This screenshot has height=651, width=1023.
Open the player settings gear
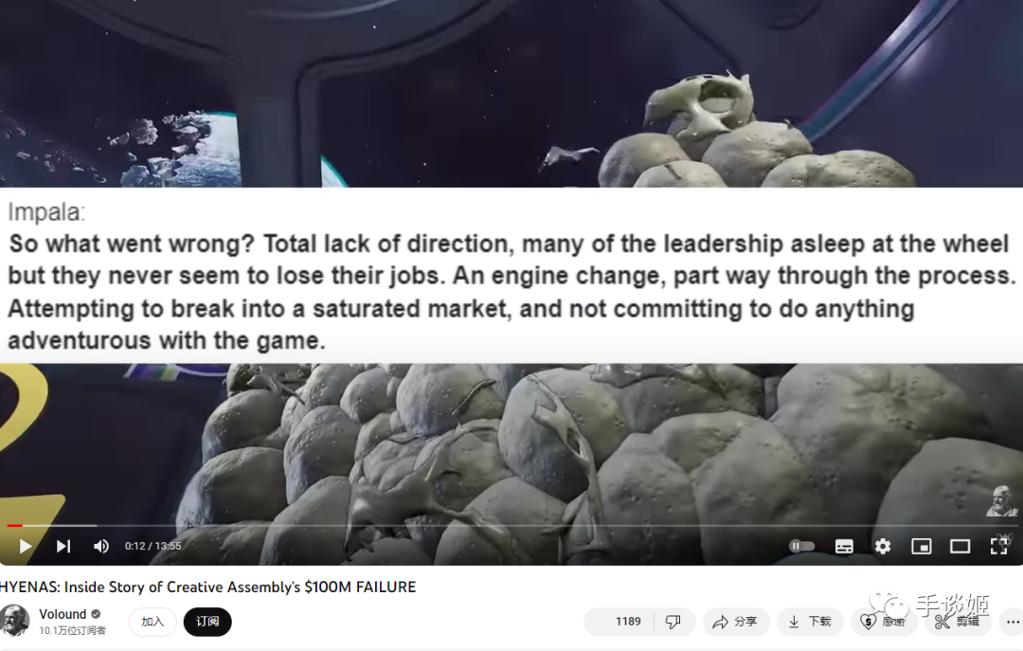[x=883, y=546]
